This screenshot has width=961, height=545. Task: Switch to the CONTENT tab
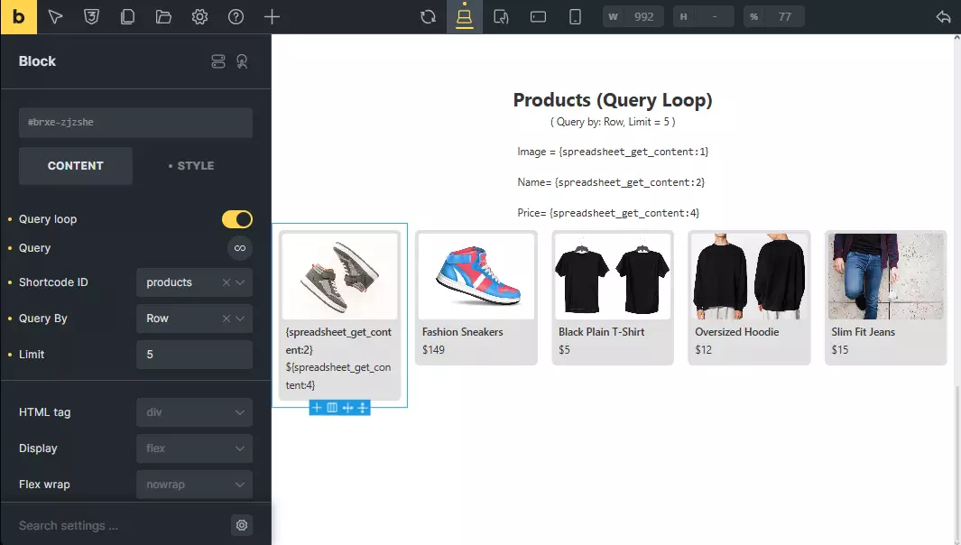pyautogui.click(x=76, y=166)
